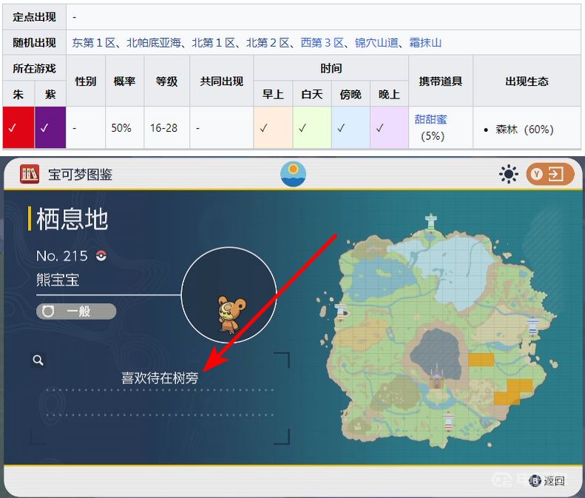Click the 携带道具 column header
The width and height of the screenshot is (585, 498).
[441, 81]
